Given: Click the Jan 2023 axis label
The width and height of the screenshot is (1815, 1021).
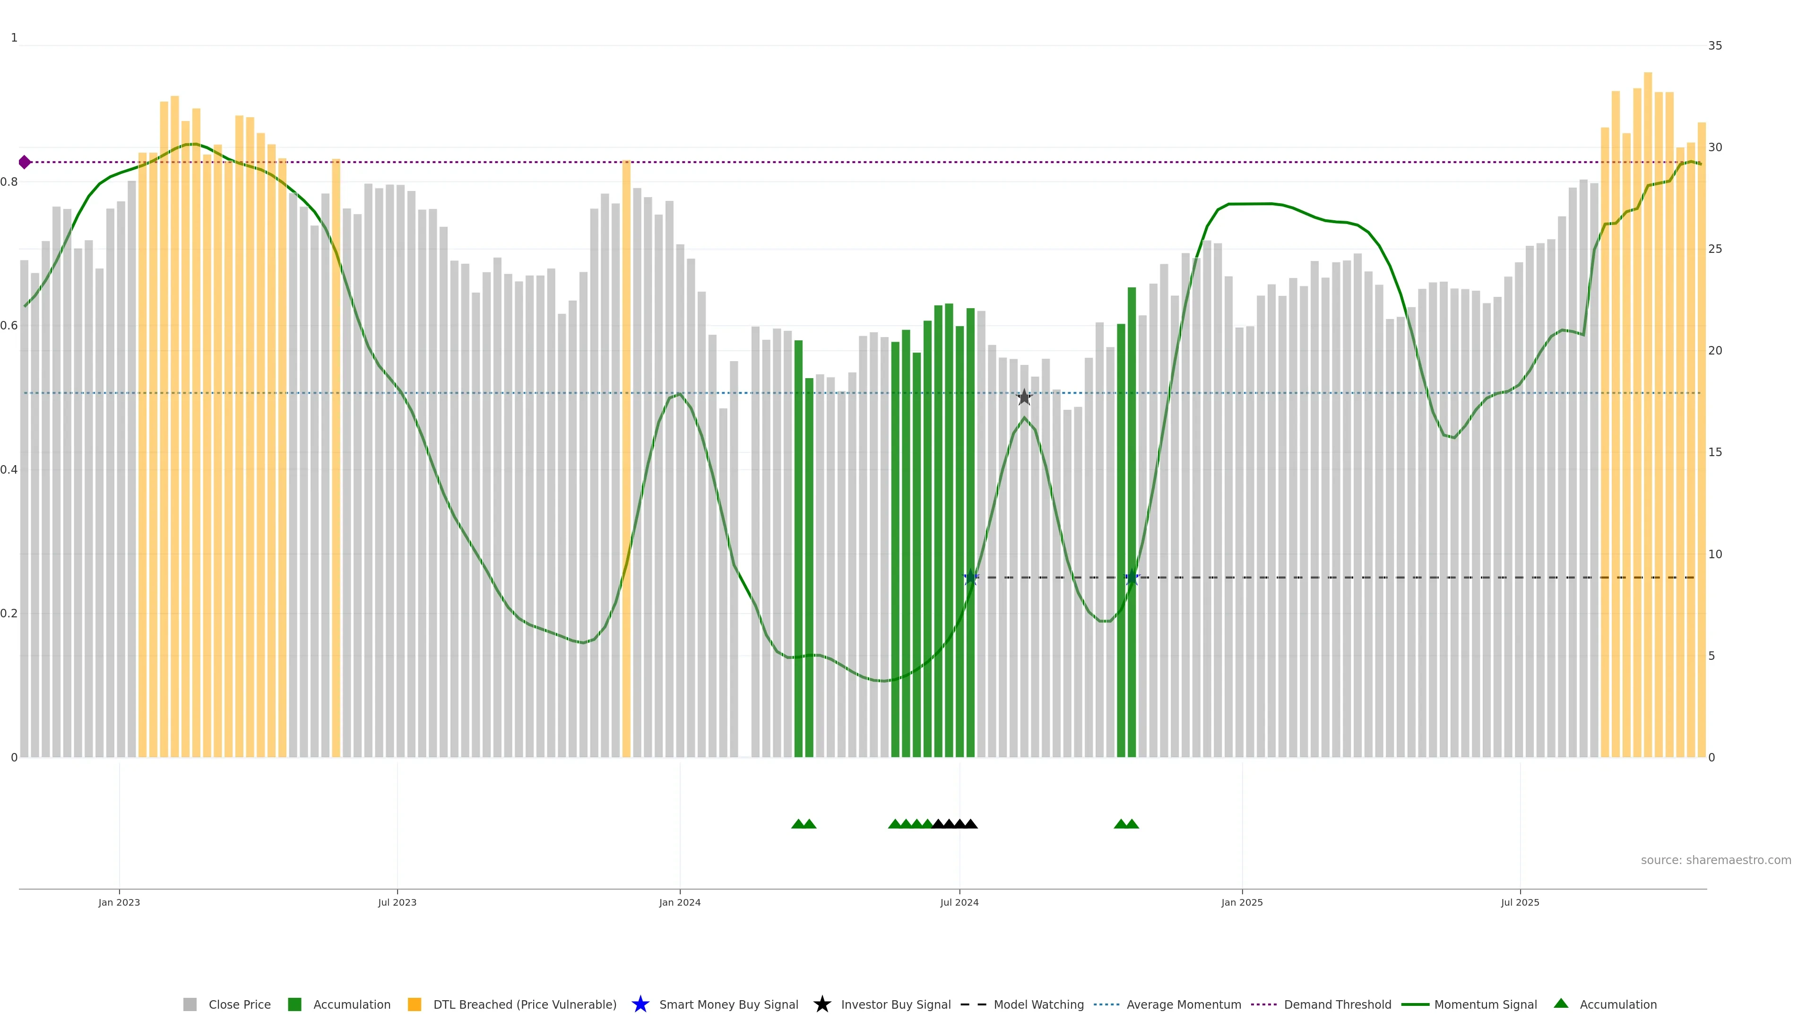Looking at the screenshot, I should click(x=119, y=902).
